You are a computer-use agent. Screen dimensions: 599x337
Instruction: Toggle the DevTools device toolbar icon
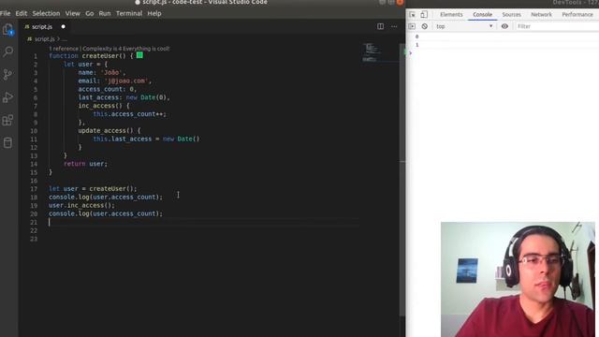tap(424, 15)
